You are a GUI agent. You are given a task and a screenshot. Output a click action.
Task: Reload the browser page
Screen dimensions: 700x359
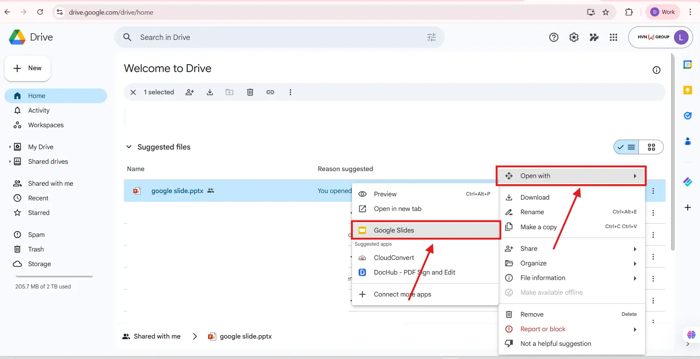click(x=40, y=12)
